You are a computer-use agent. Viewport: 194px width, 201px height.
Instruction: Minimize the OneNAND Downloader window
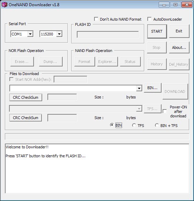(x=164, y=5)
